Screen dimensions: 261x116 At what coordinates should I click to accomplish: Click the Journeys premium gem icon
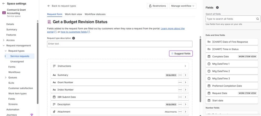tap(32, 115)
